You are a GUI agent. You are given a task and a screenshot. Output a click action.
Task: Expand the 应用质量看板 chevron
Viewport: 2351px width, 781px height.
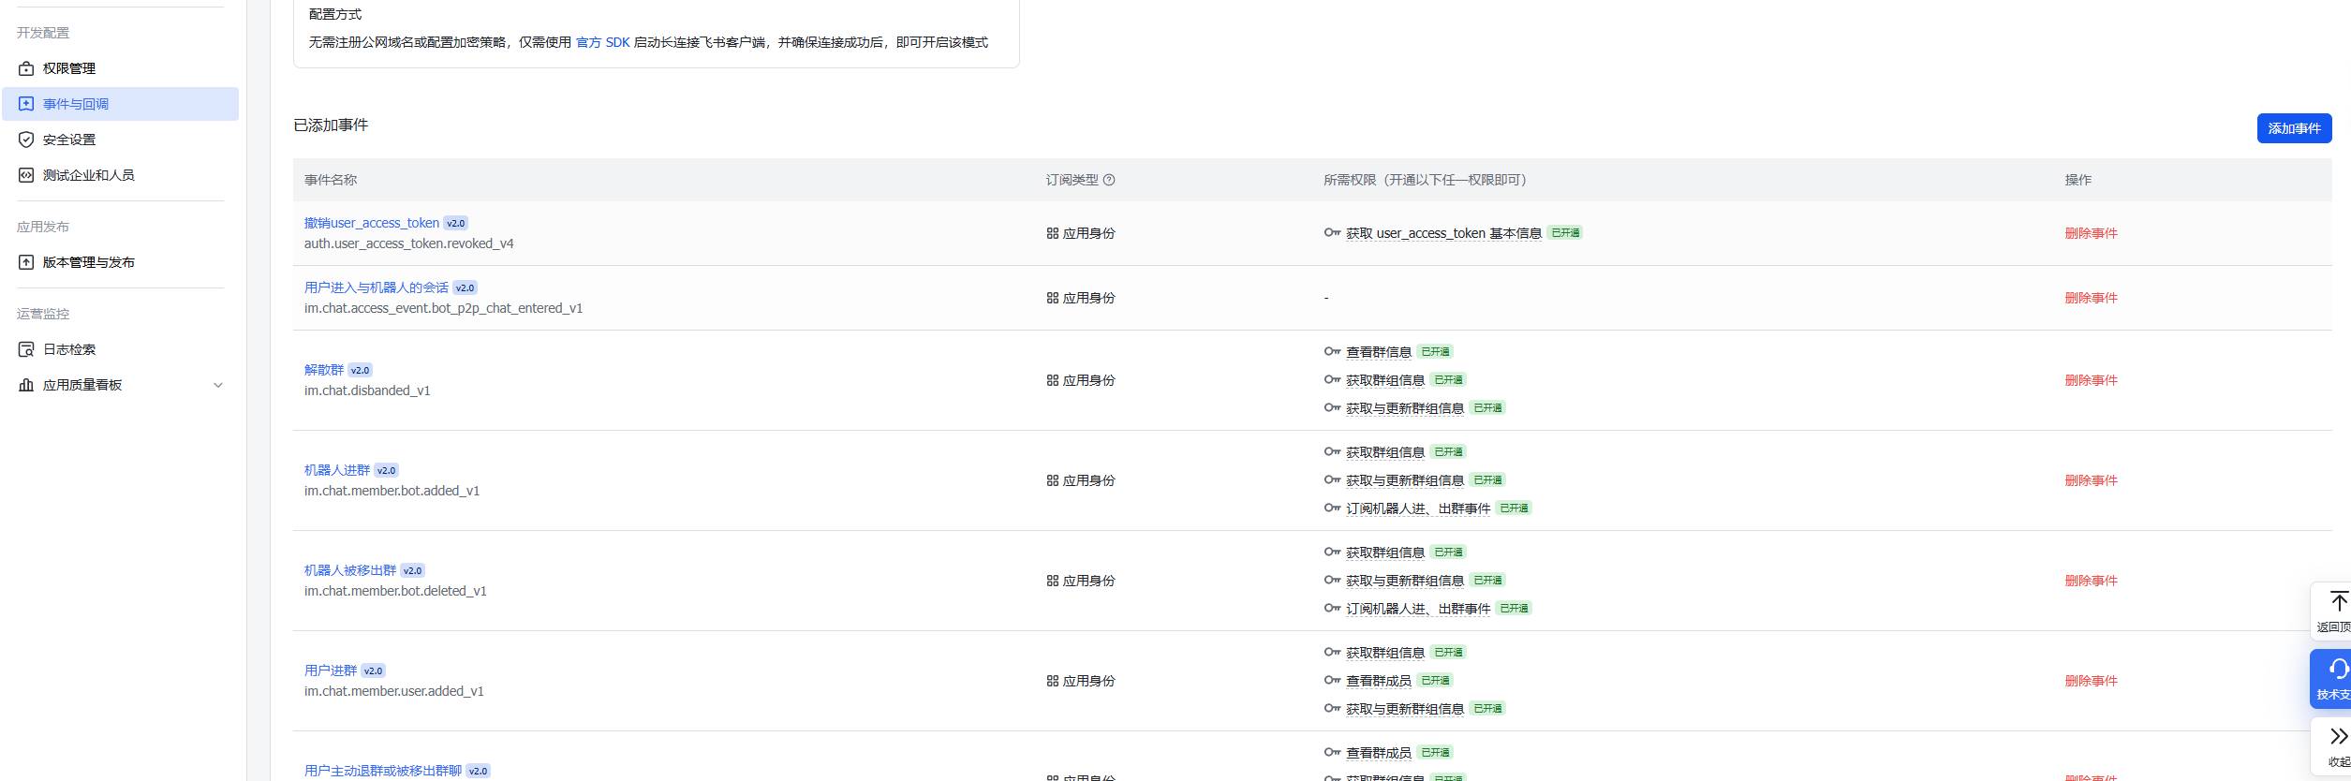pyautogui.click(x=218, y=385)
